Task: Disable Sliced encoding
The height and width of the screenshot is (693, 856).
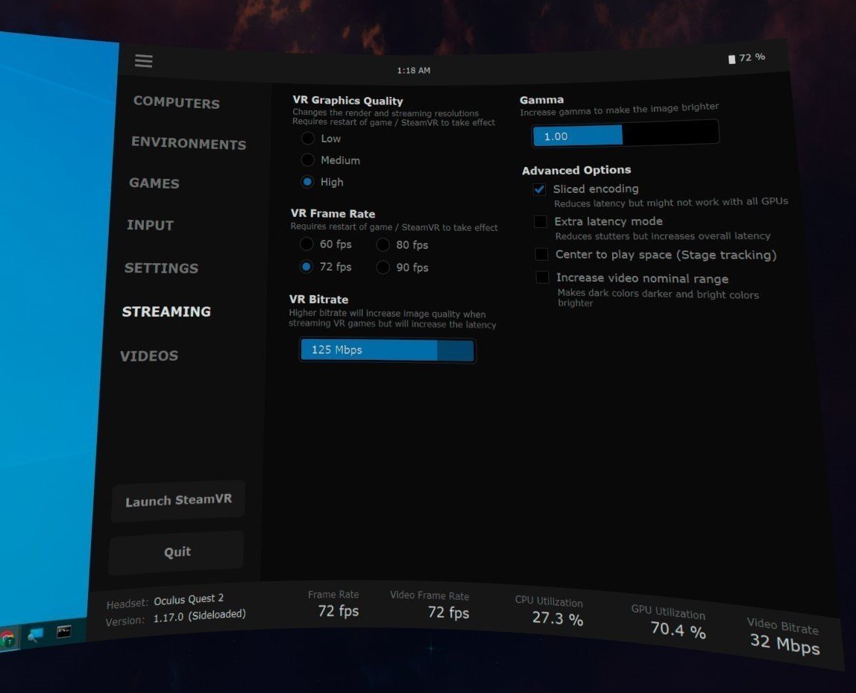Action: [539, 189]
